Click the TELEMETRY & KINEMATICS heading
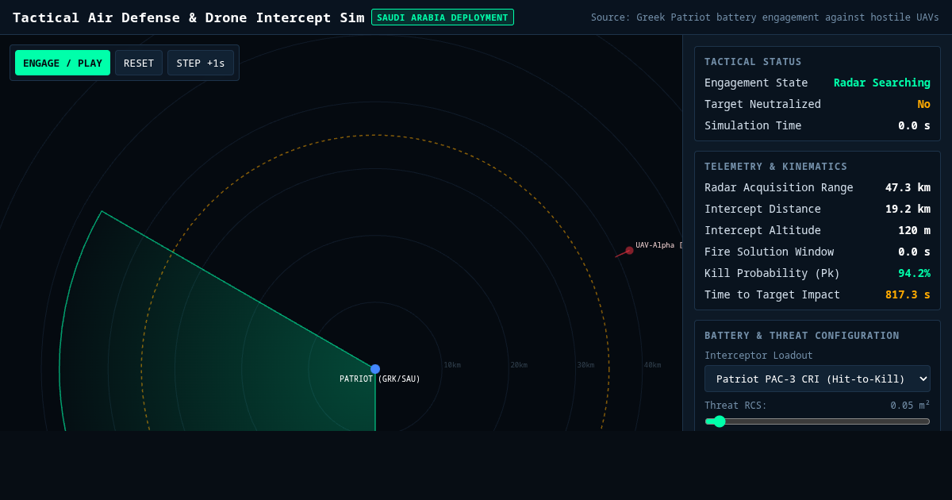The width and height of the screenshot is (952, 500). coord(776,167)
